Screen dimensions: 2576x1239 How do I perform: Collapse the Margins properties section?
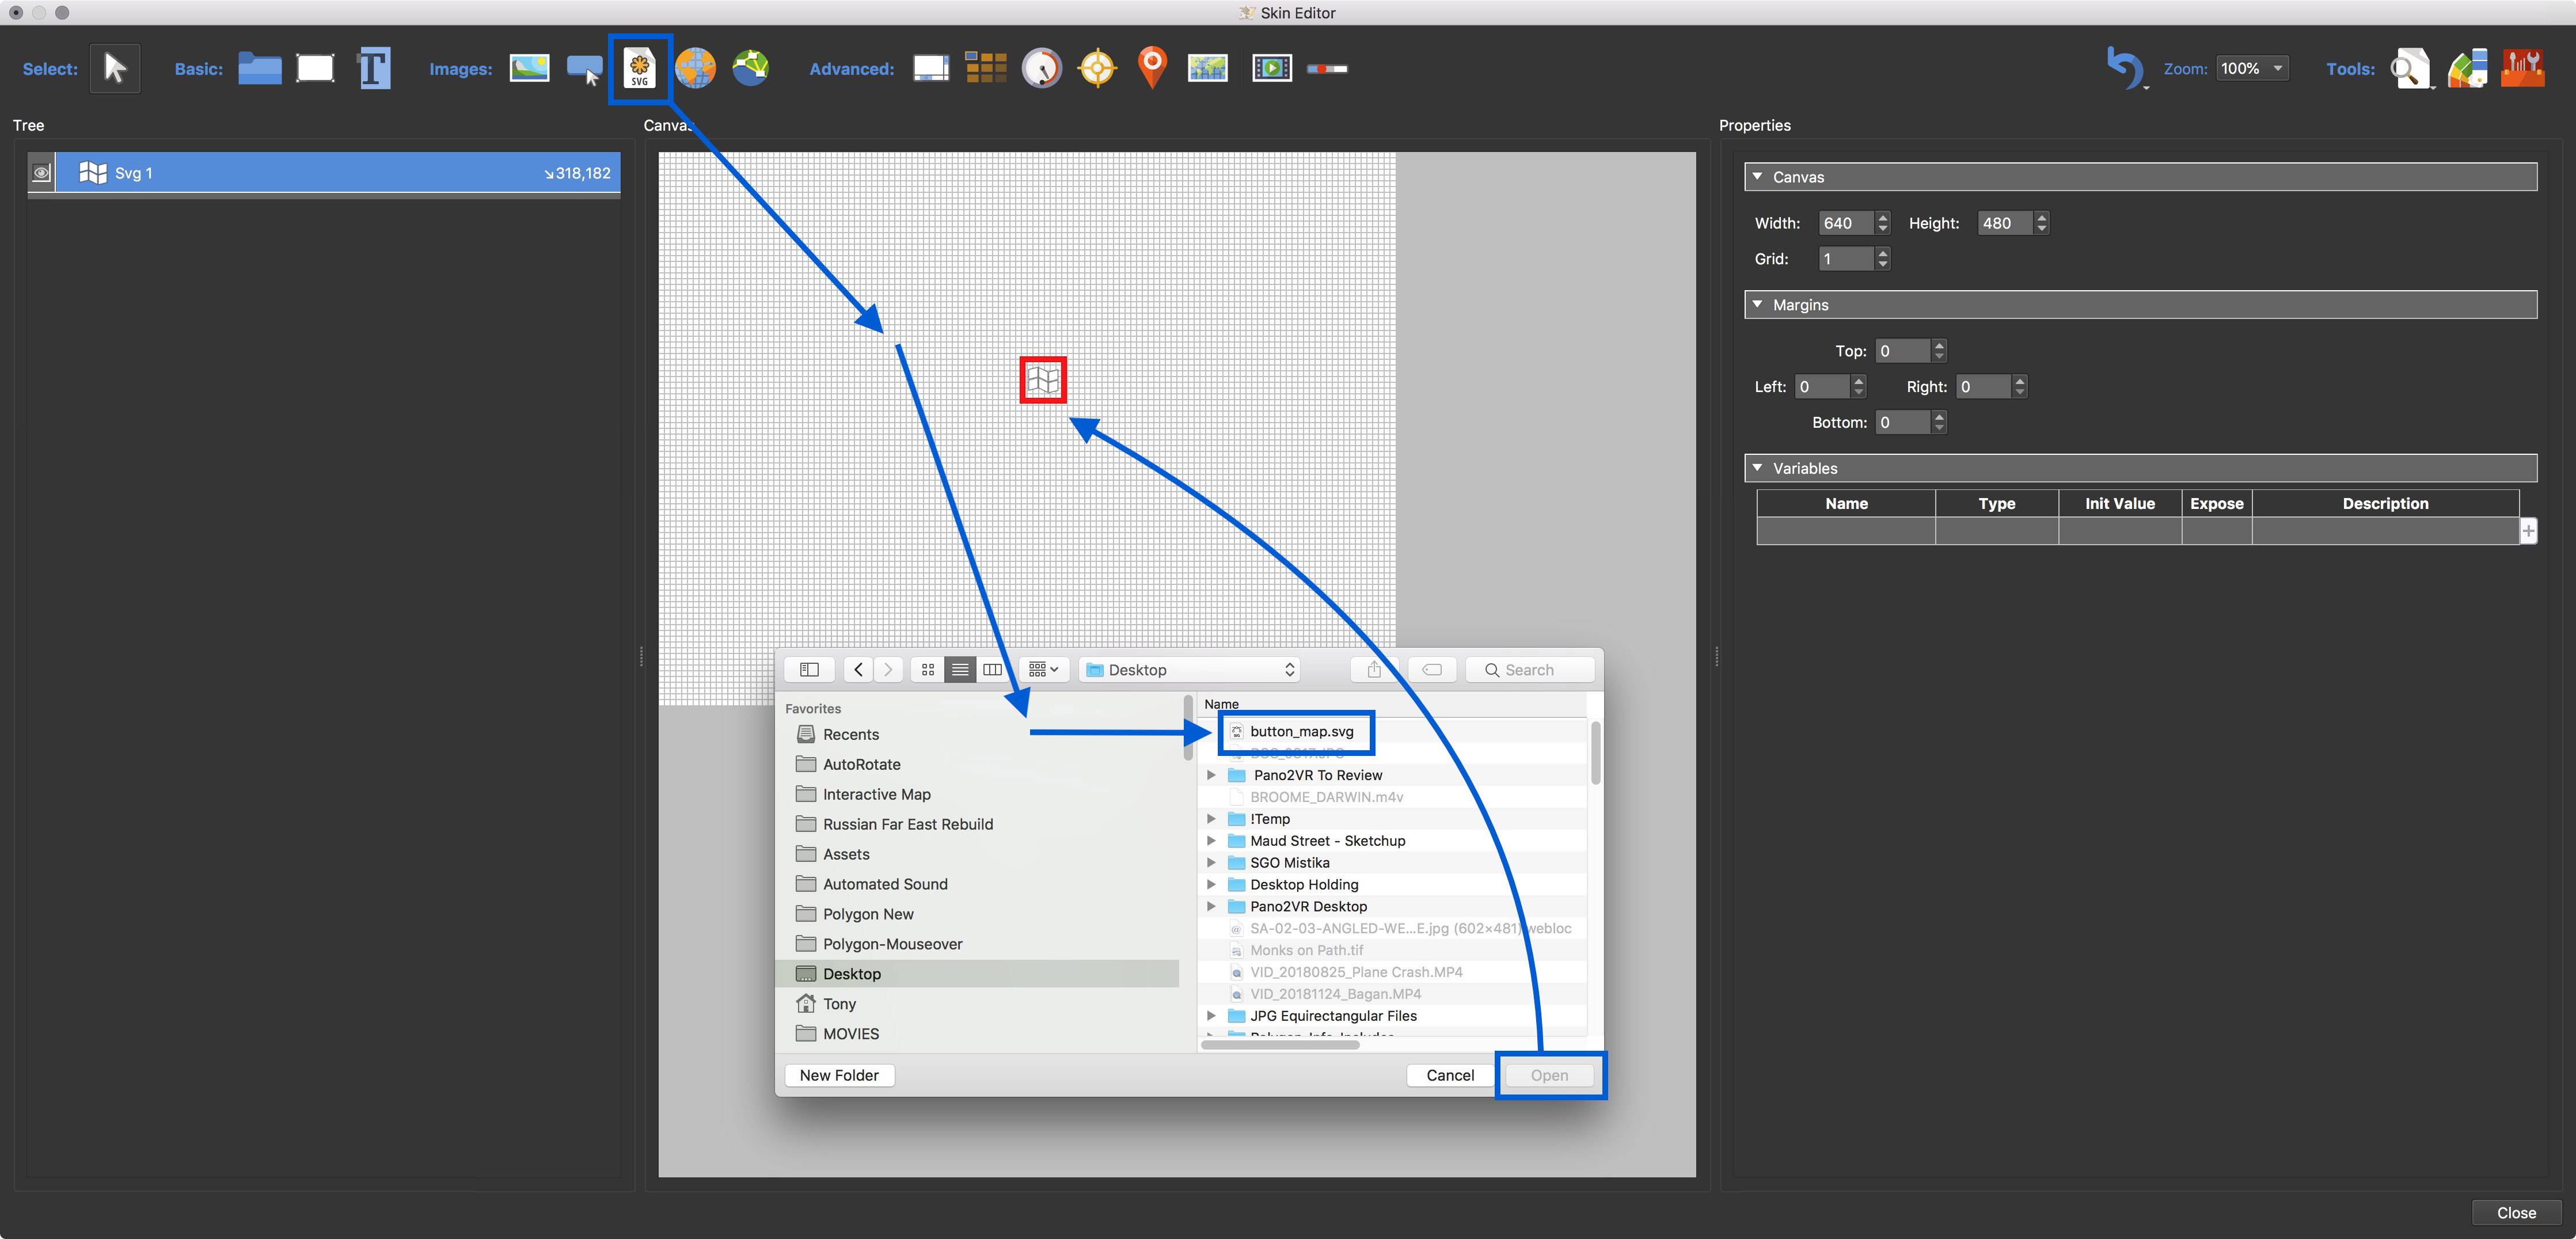click(1757, 305)
